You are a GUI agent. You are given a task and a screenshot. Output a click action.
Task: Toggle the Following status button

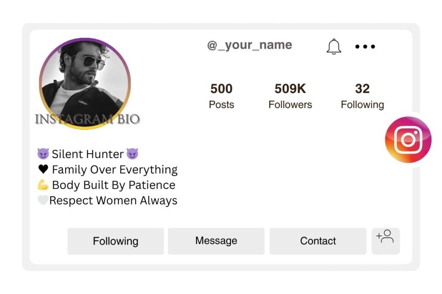pos(115,241)
